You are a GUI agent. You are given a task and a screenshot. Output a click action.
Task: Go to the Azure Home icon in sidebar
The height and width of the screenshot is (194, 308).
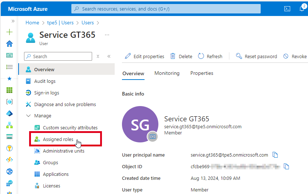pyautogui.click(x=9, y=44)
